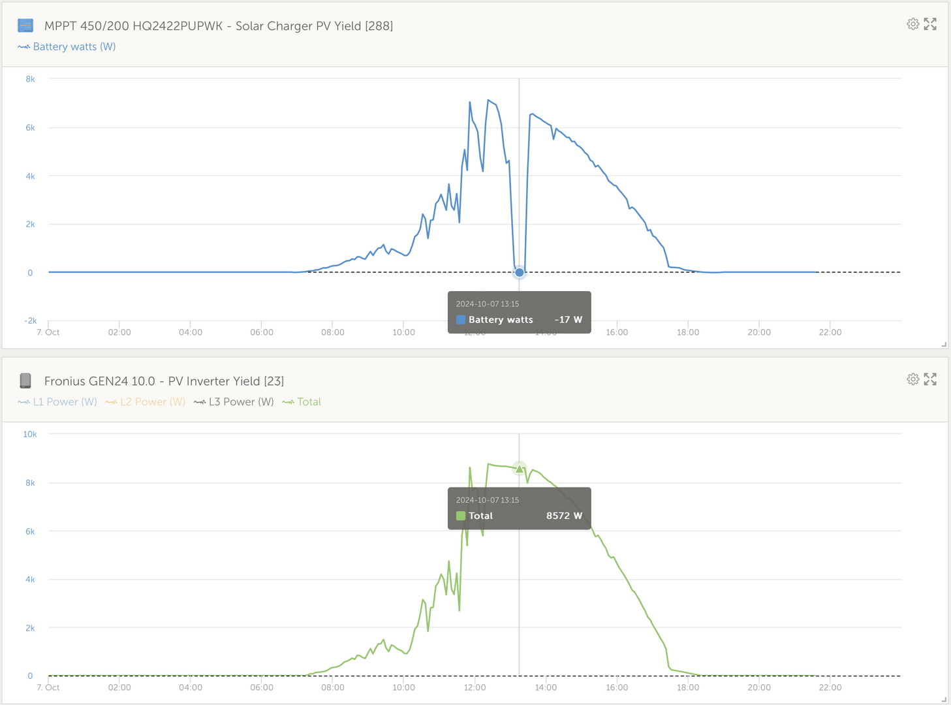Click 14:00 axis label in Fronius chart

click(546, 687)
